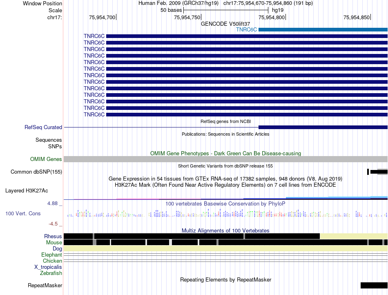Viewport: 388px width, 295px height.
Task: Select the wide black dbSNP variant block
Action: click(379, 172)
